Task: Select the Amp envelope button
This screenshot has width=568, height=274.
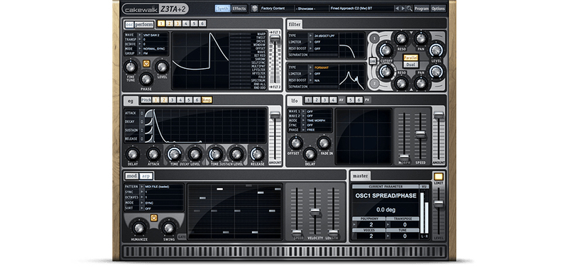Action: click(x=207, y=100)
